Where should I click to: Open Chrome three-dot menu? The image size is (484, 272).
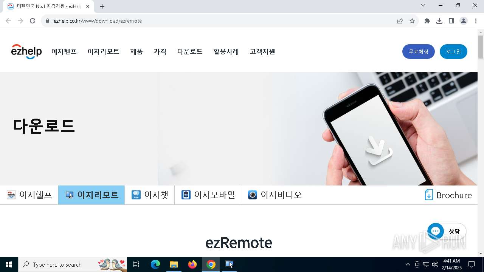tap(476, 21)
